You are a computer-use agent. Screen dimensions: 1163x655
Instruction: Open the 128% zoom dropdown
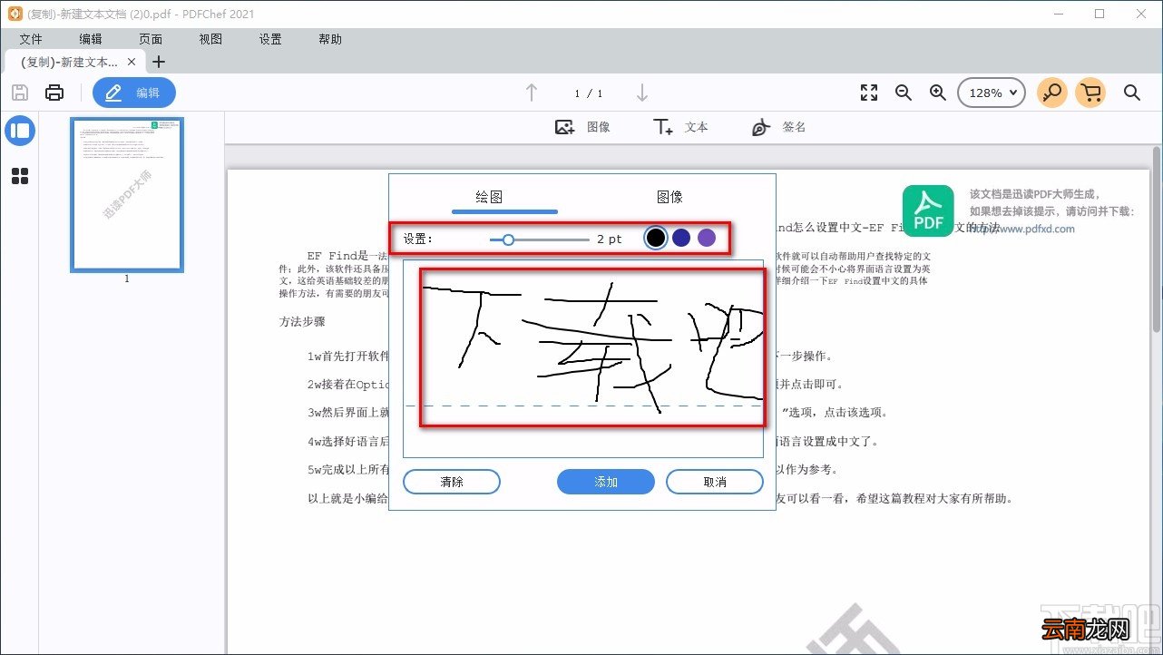click(992, 93)
